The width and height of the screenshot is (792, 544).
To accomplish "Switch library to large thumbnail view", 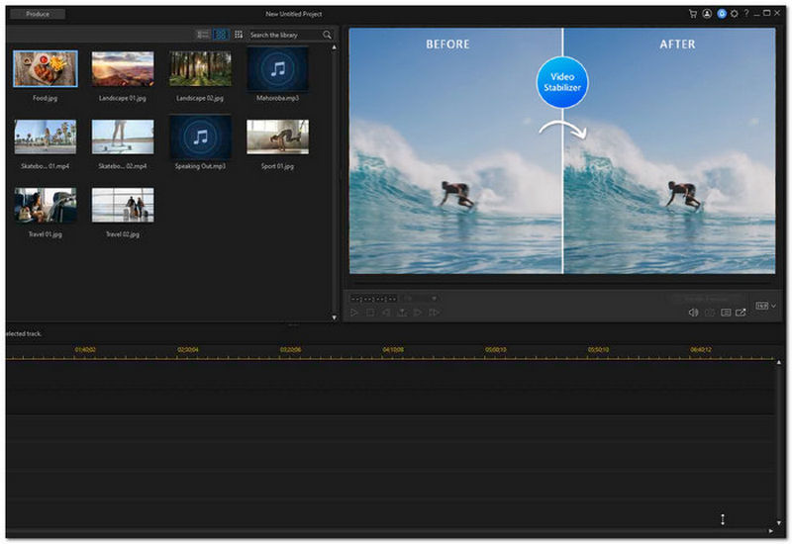I will (221, 35).
